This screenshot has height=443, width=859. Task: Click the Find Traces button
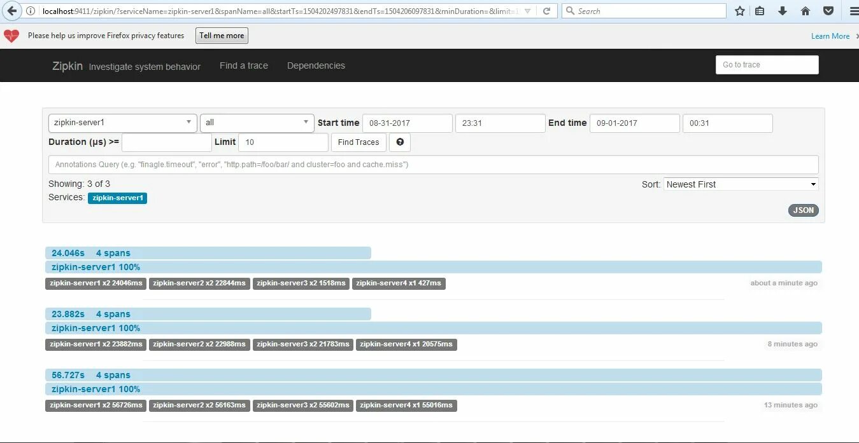(x=359, y=142)
